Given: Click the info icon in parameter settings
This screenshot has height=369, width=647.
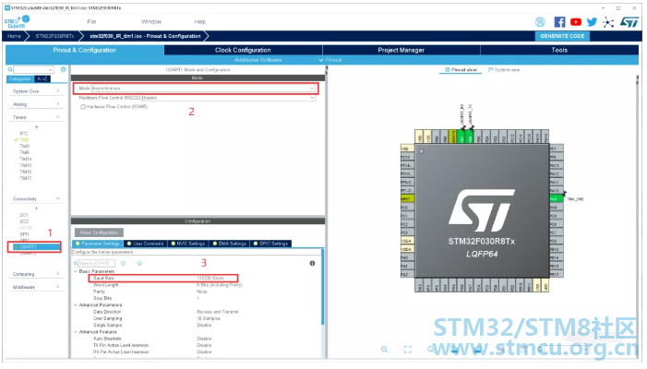Looking at the screenshot, I should click(x=312, y=263).
